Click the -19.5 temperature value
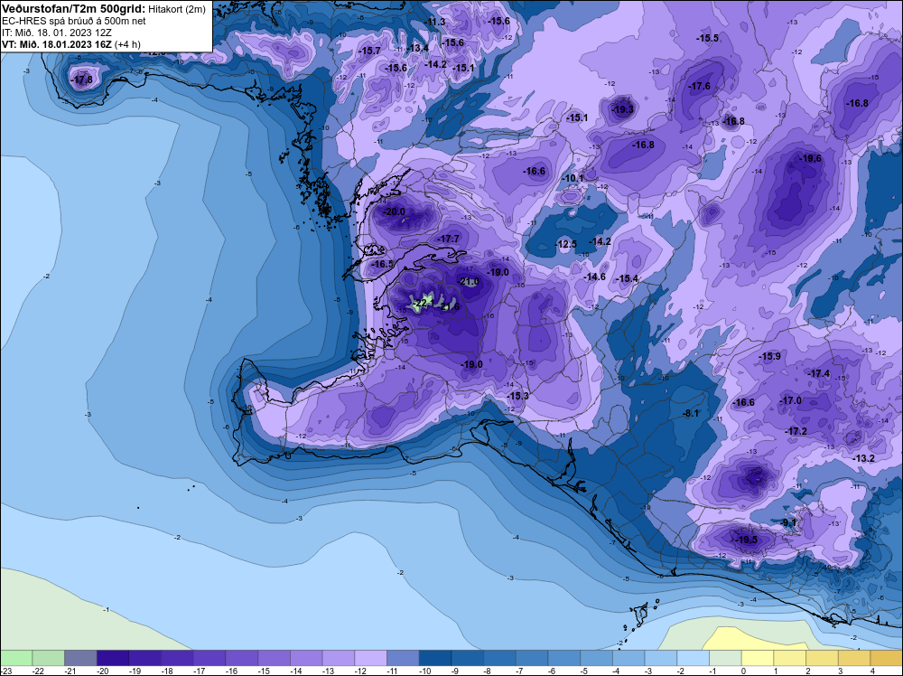Viewport: 903px width, 676px height. pos(747,540)
